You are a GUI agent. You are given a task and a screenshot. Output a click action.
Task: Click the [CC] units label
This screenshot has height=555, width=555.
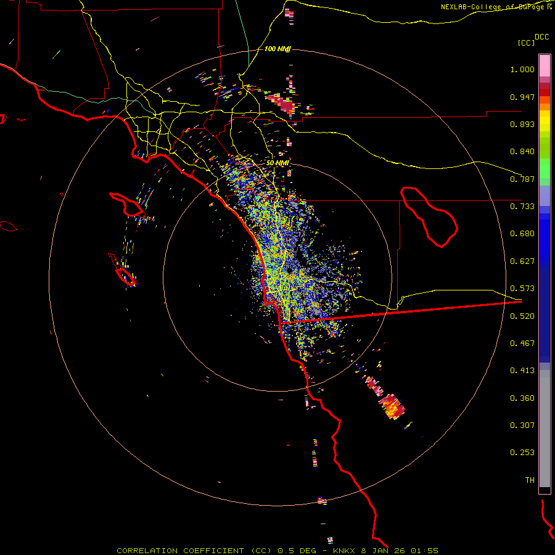(x=526, y=43)
